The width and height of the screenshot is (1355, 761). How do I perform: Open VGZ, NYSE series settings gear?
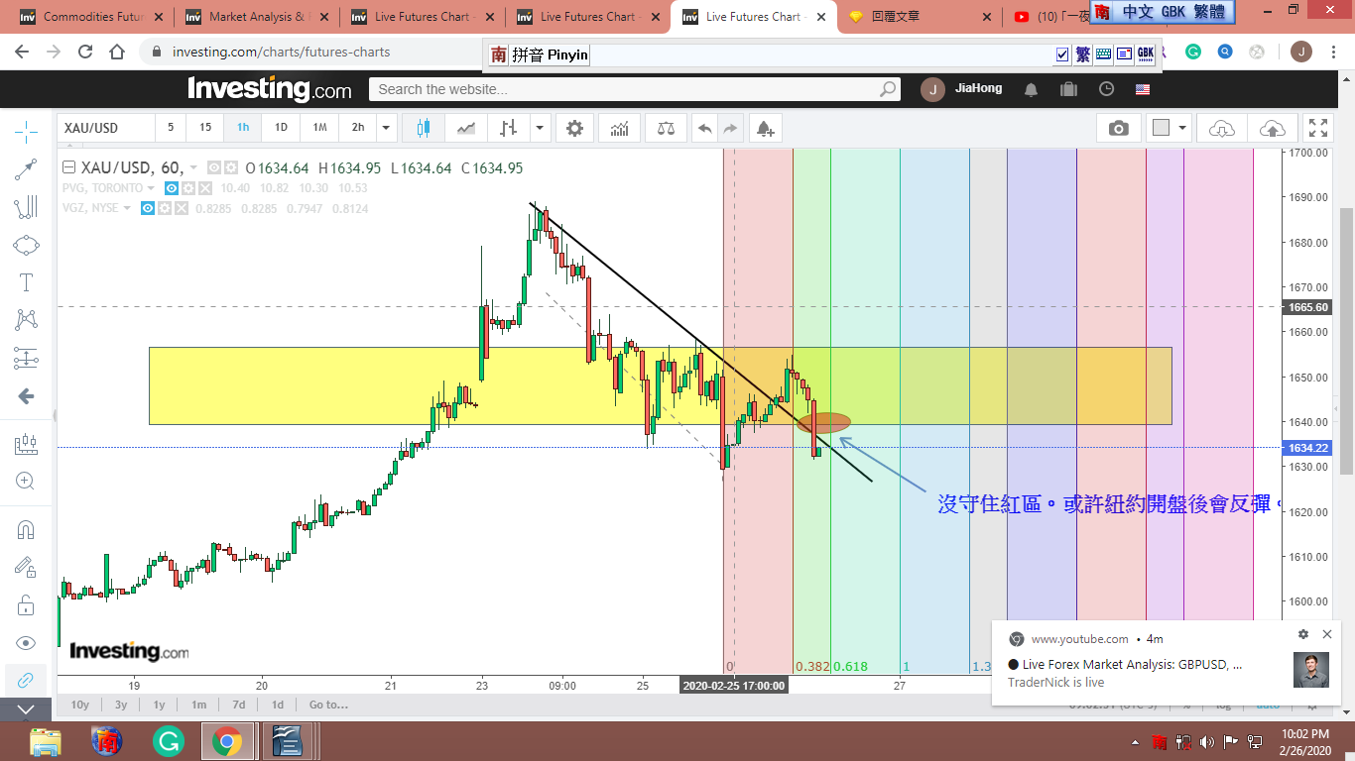point(165,208)
